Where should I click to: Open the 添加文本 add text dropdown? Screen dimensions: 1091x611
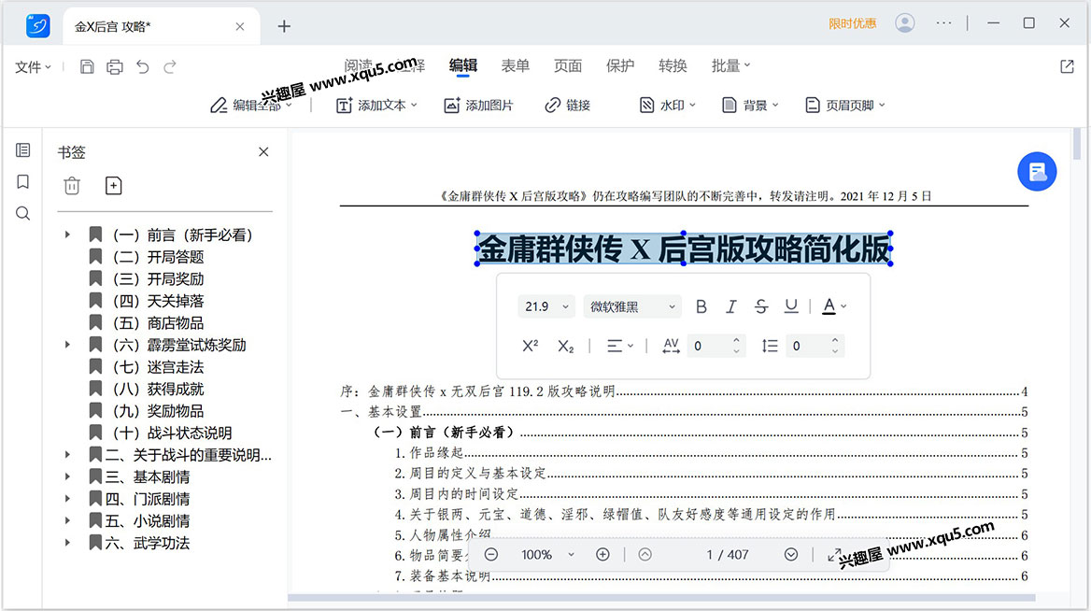coord(376,105)
